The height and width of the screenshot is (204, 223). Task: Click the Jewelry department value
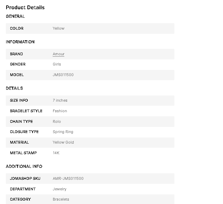[x=60, y=189]
